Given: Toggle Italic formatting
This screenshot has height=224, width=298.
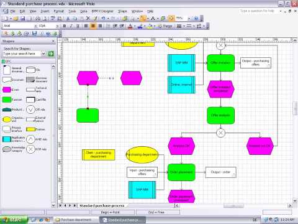Looking at the screenshot, I should click(x=71, y=26).
